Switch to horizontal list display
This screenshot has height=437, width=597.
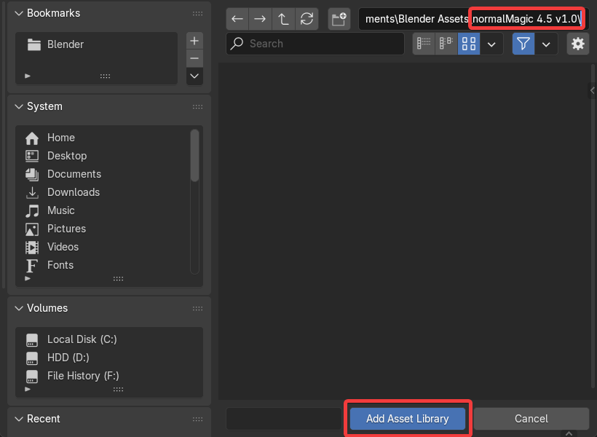[446, 44]
